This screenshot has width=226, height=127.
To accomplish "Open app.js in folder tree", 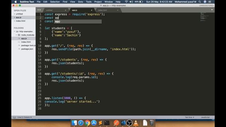I will [24, 38].
